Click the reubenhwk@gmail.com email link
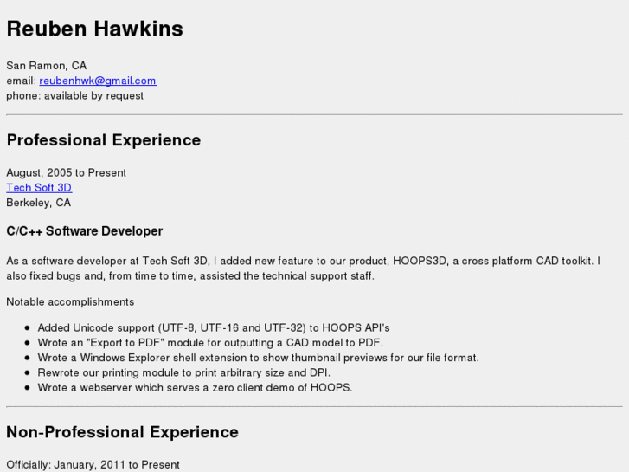Screen dimensions: 629x472 pyautogui.click(x=98, y=81)
